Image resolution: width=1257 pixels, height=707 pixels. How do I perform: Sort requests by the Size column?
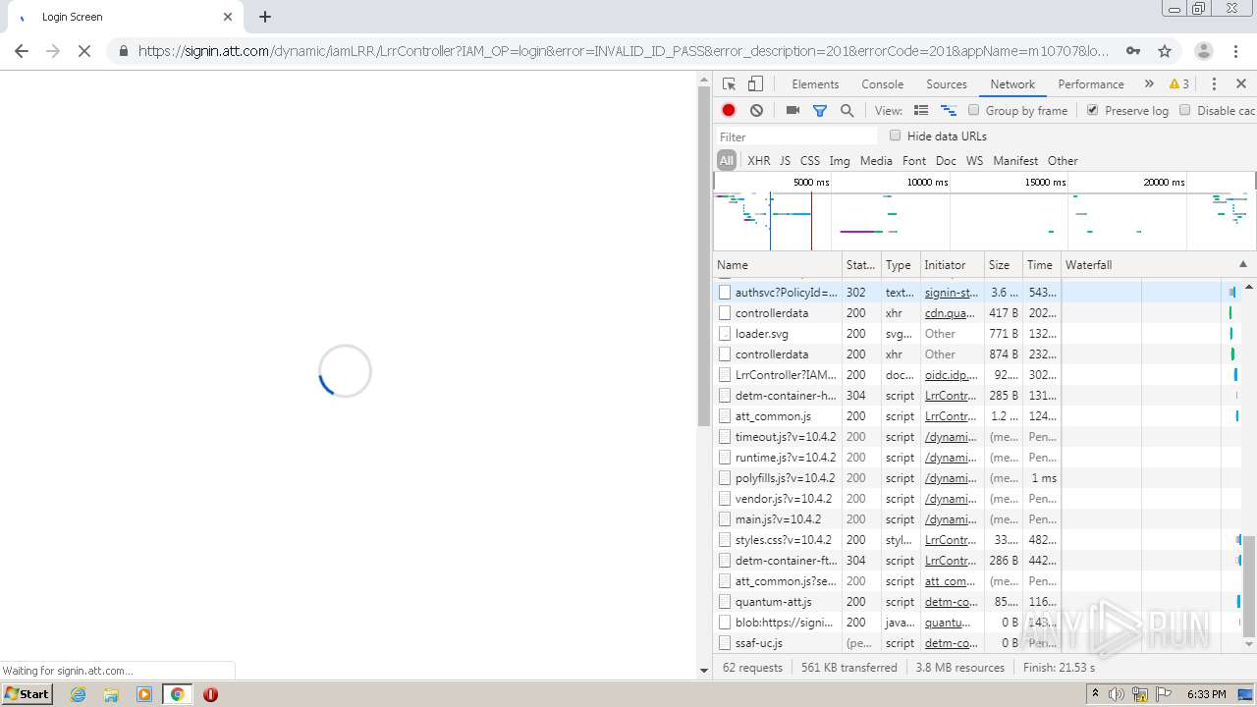(x=1004, y=265)
